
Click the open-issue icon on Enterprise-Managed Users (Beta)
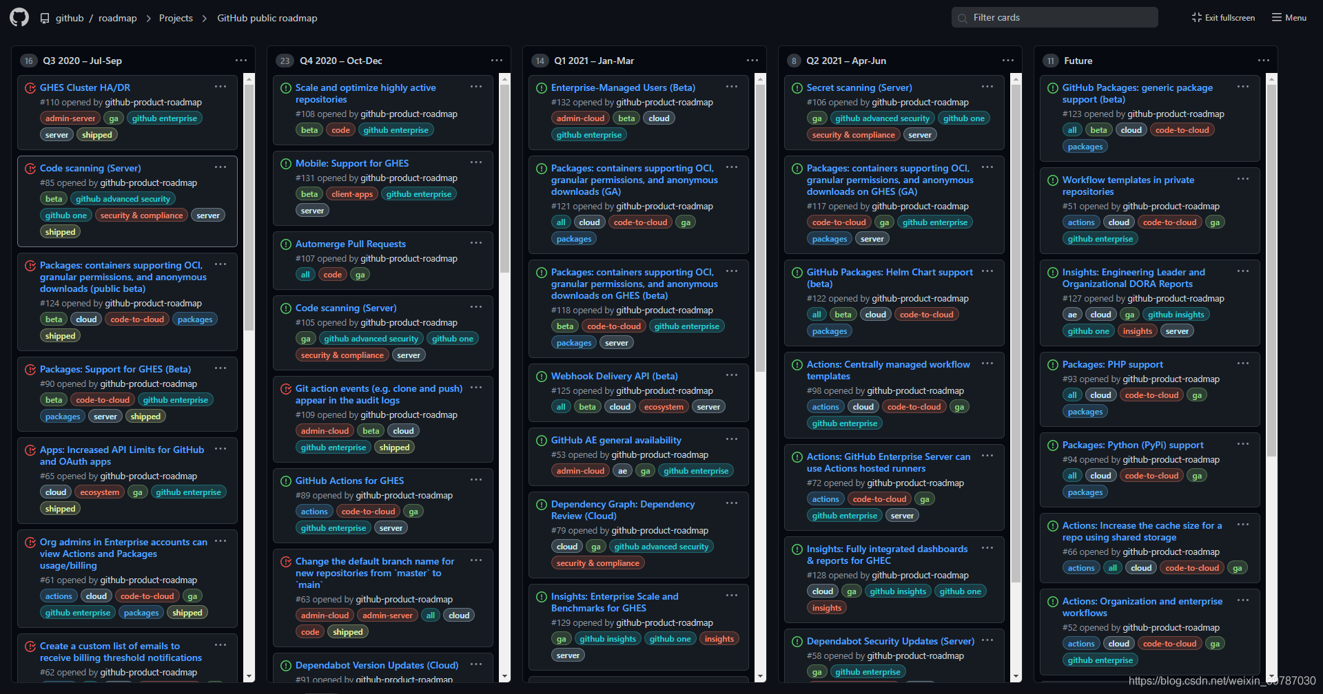click(542, 88)
